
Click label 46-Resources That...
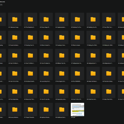point(29,99)
